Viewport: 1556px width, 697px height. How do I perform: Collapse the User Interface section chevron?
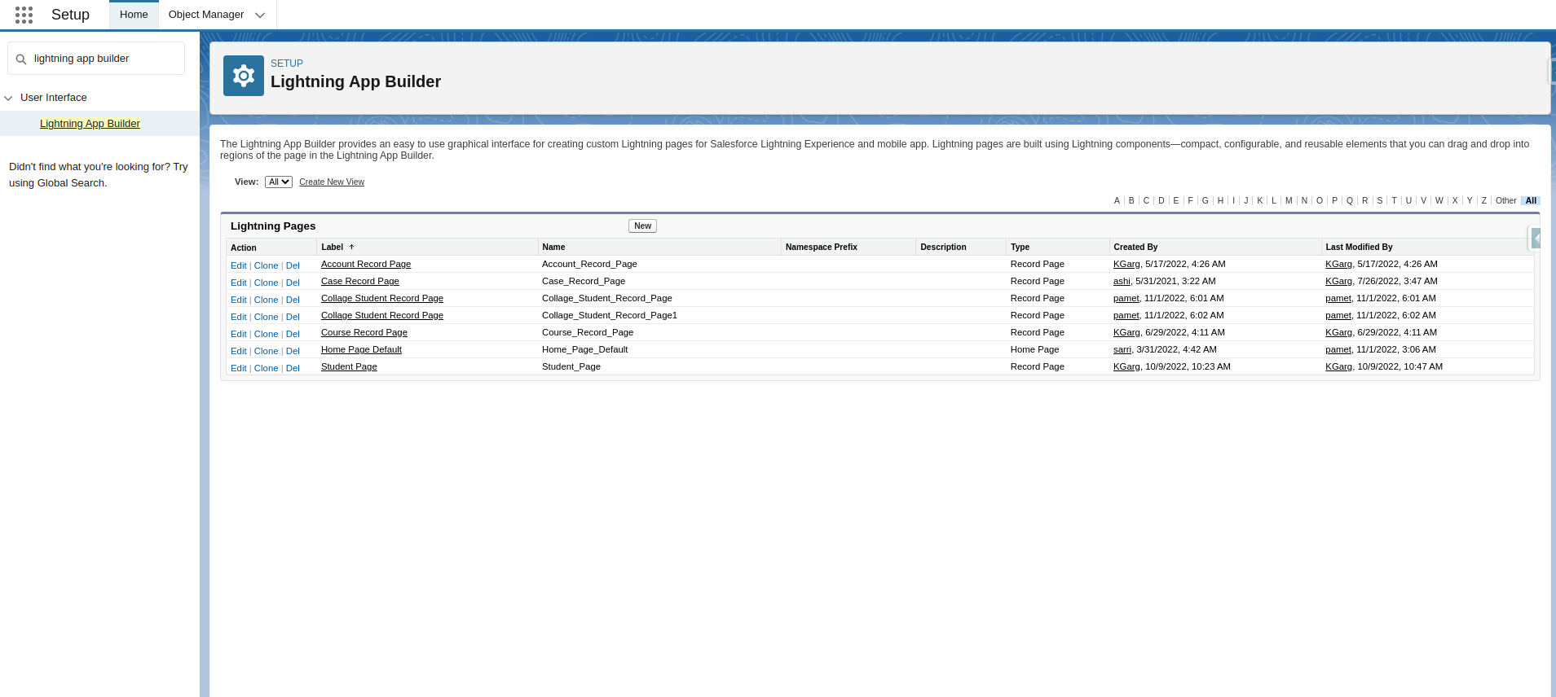[x=8, y=98]
